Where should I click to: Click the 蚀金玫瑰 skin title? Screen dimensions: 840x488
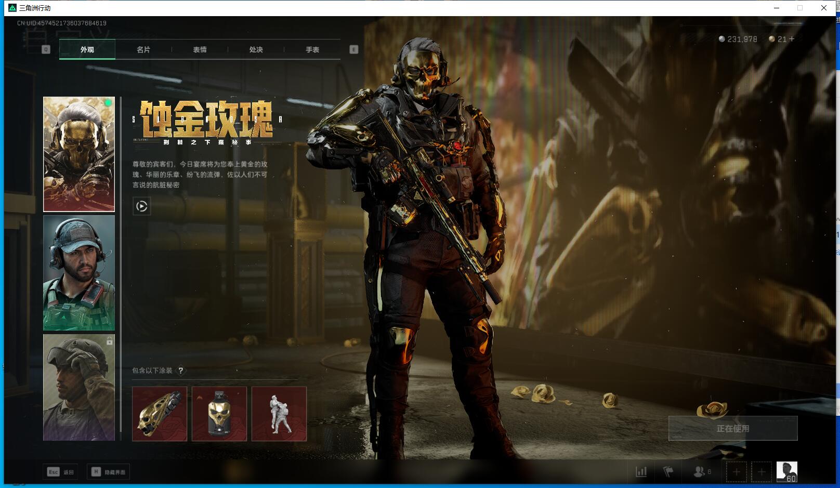coord(206,120)
